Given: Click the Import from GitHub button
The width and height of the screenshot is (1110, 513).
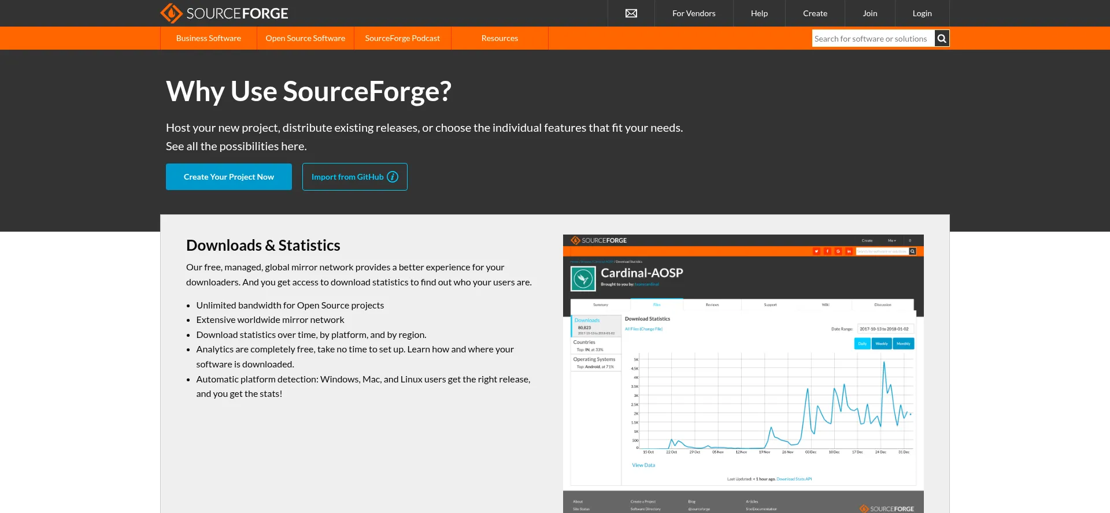Looking at the screenshot, I should [x=355, y=177].
